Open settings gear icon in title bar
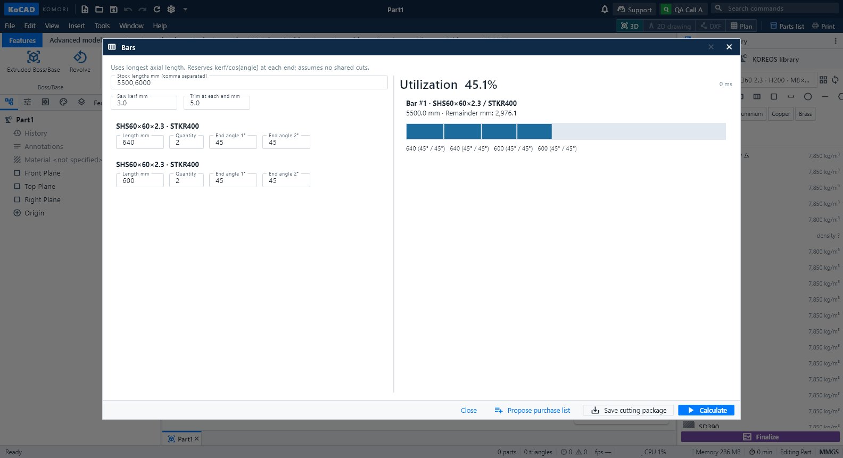843x458 pixels. [x=171, y=9]
